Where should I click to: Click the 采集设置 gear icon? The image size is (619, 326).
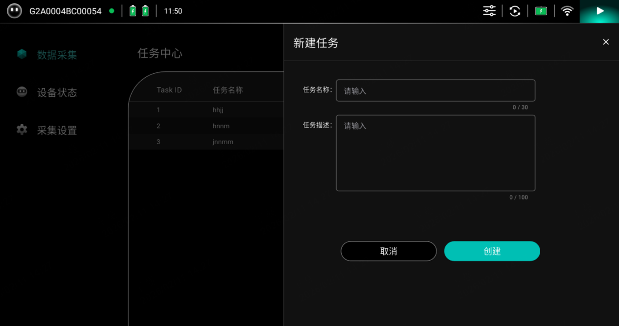(x=22, y=130)
